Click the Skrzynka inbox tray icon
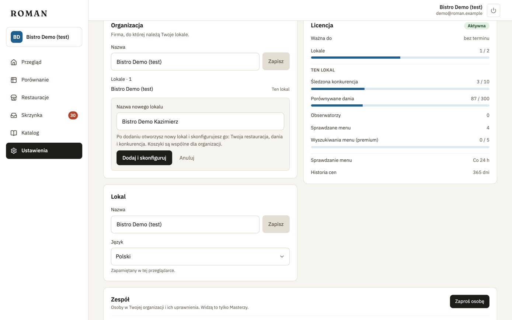This screenshot has width=512, height=320. click(14, 115)
